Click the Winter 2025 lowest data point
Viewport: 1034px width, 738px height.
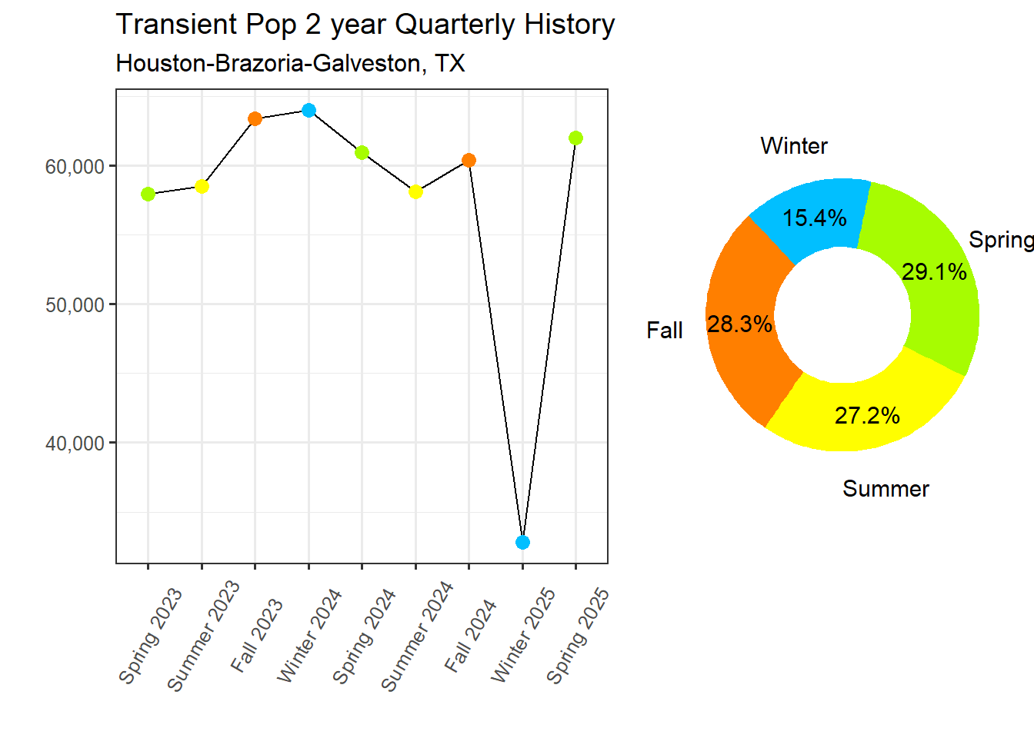pyautogui.click(x=522, y=542)
